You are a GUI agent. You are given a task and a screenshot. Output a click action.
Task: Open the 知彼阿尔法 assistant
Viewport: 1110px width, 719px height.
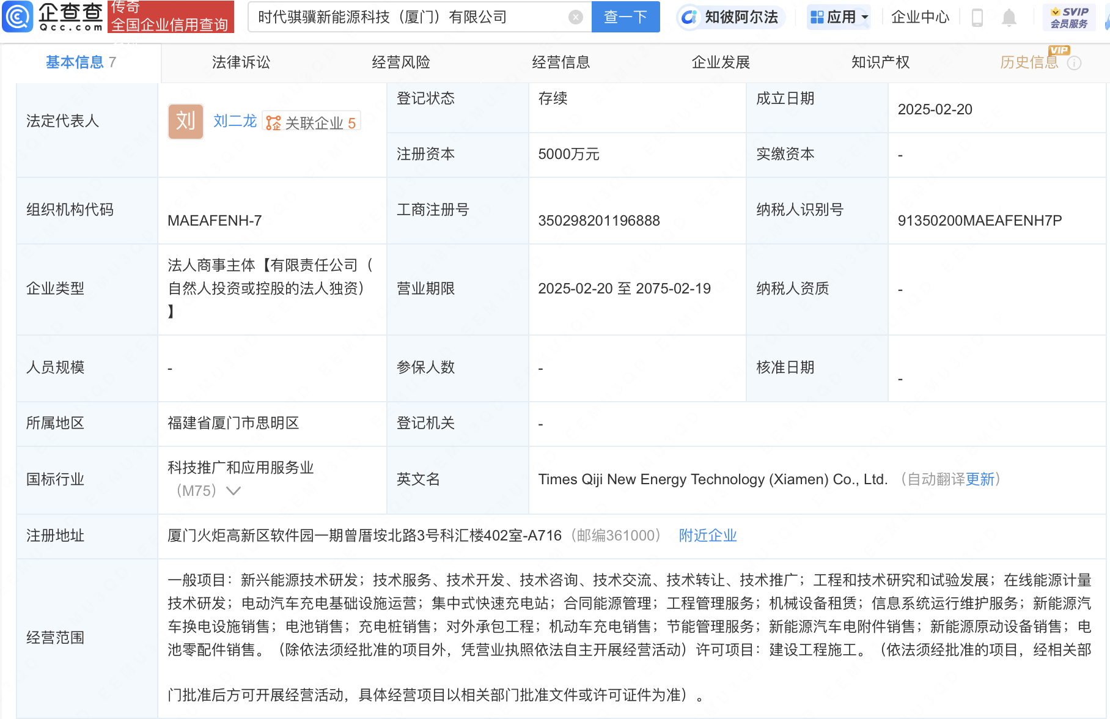pyautogui.click(x=730, y=17)
